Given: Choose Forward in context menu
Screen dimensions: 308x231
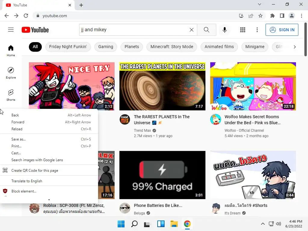Looking at the screenshot, I should coord(49,122).
